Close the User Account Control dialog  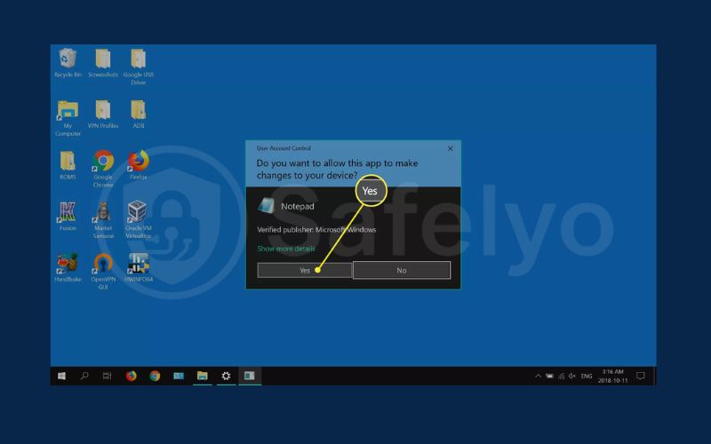(x=451, y=148)
